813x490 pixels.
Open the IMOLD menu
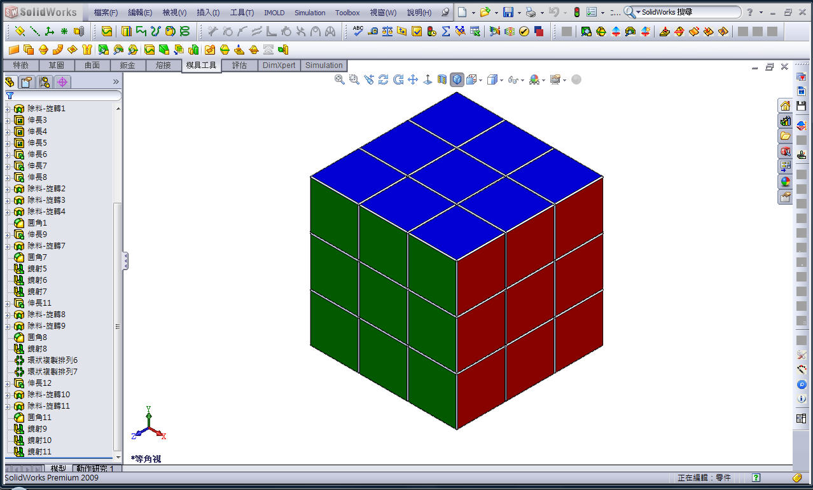tap(274, 13)
